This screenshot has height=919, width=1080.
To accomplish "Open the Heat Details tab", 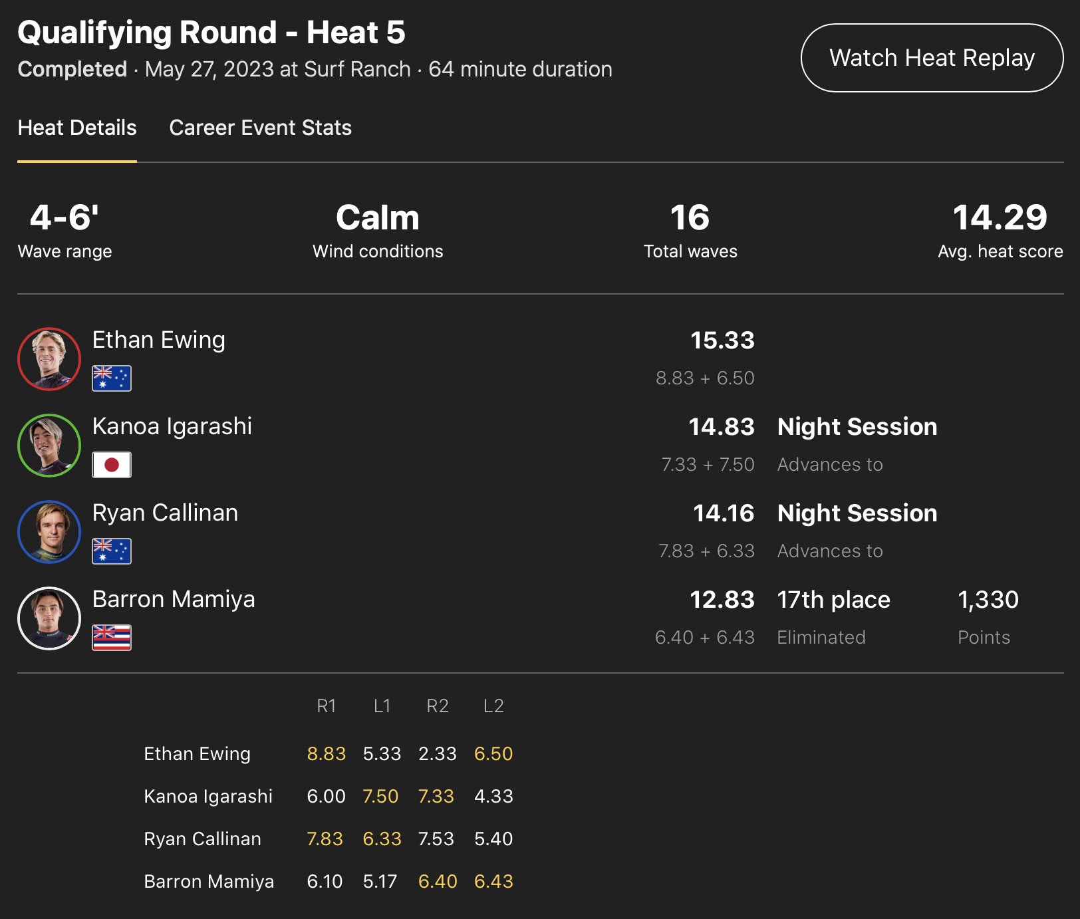I will [x=77, y=128].
